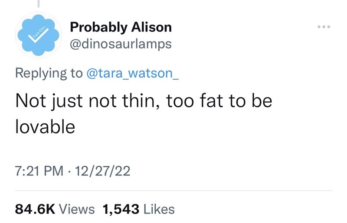Visit the @dinosaurlamps handle
Image resolution: width=347 pixels, height=223 pixels.
click(121, 44)
